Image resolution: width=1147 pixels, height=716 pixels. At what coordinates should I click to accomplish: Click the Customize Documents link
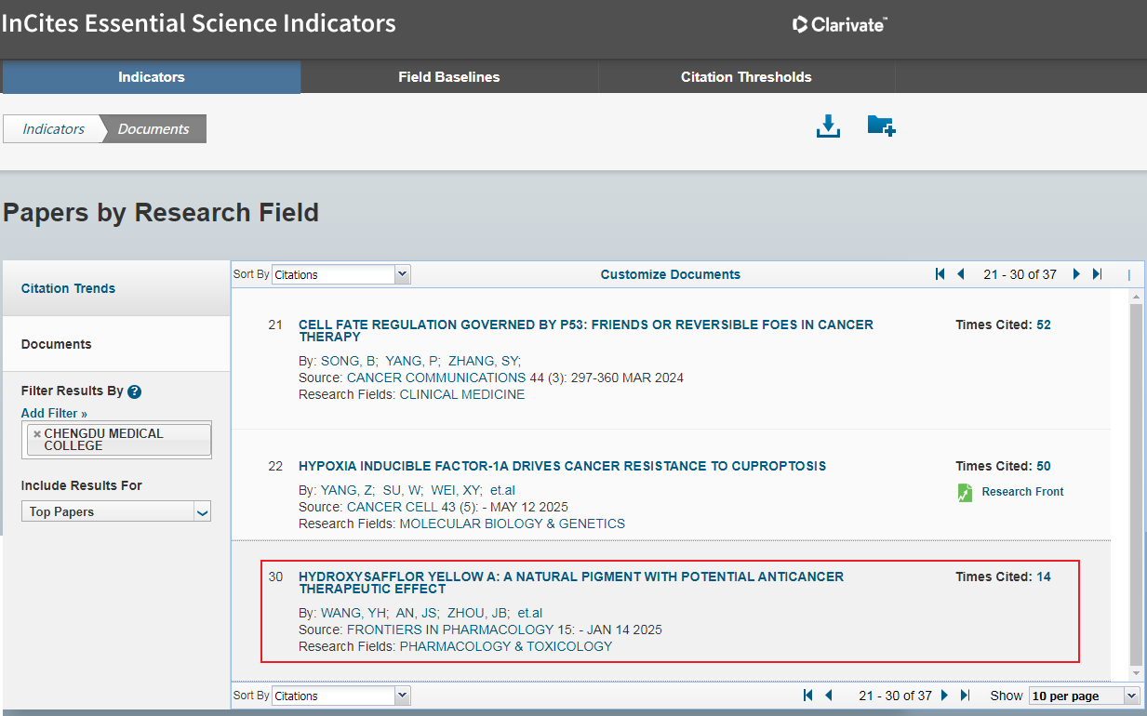(670, 274)
